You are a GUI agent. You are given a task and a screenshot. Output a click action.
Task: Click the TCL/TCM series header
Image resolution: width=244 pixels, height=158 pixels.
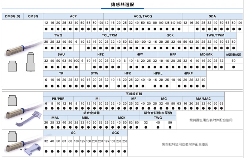tap(110, 35)
